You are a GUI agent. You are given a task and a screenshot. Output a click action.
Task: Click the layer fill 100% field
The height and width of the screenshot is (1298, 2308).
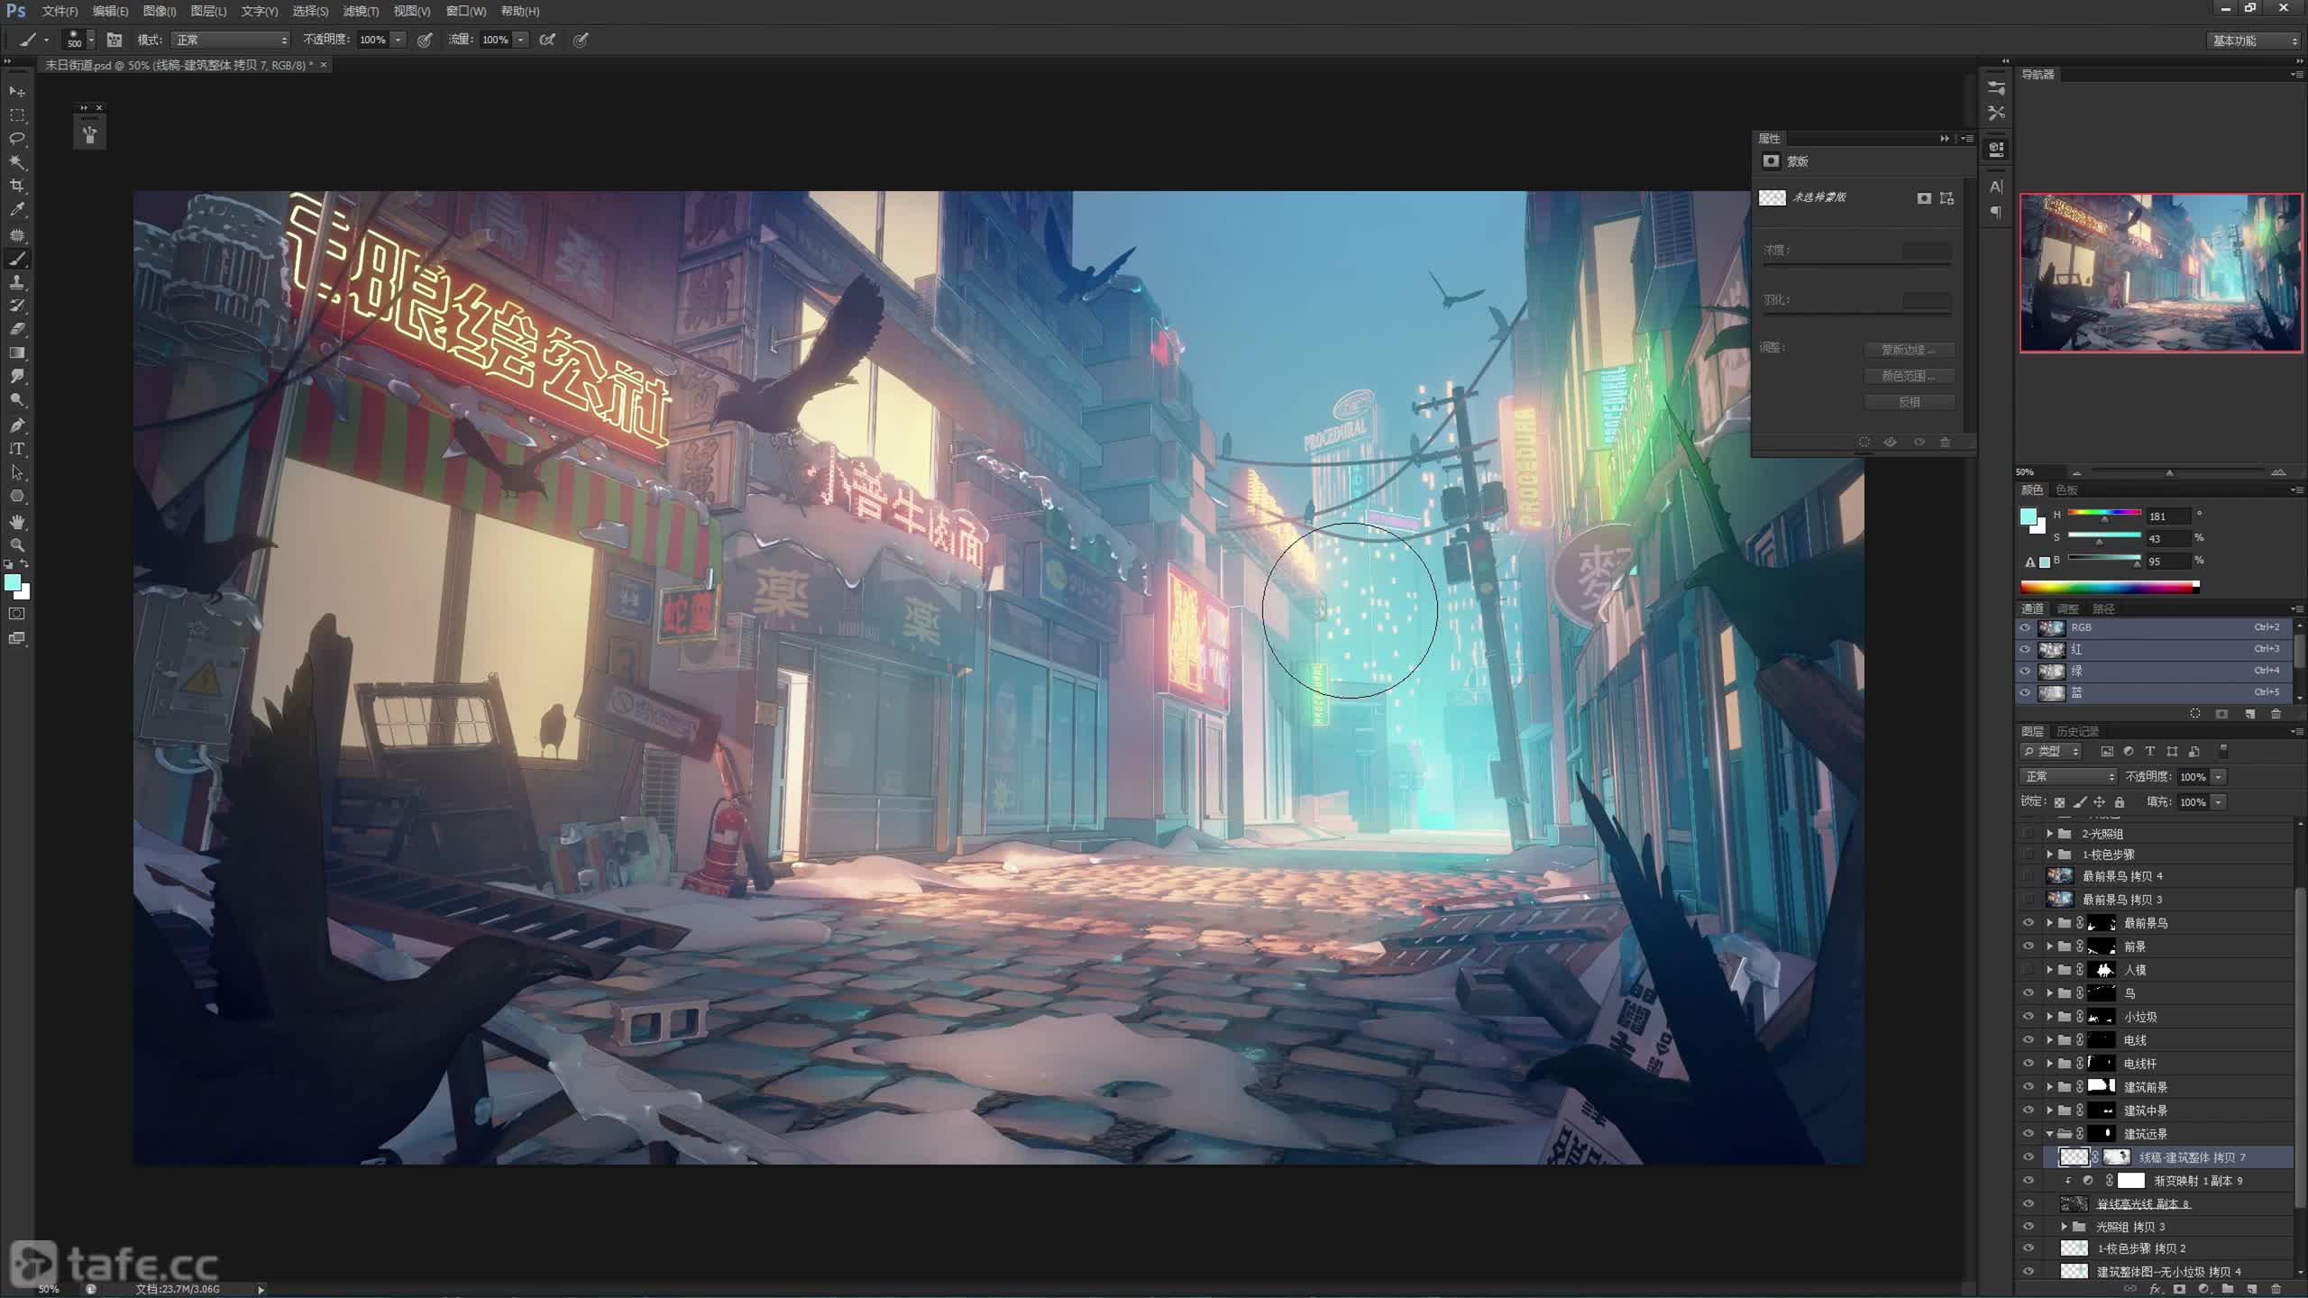2193,802
